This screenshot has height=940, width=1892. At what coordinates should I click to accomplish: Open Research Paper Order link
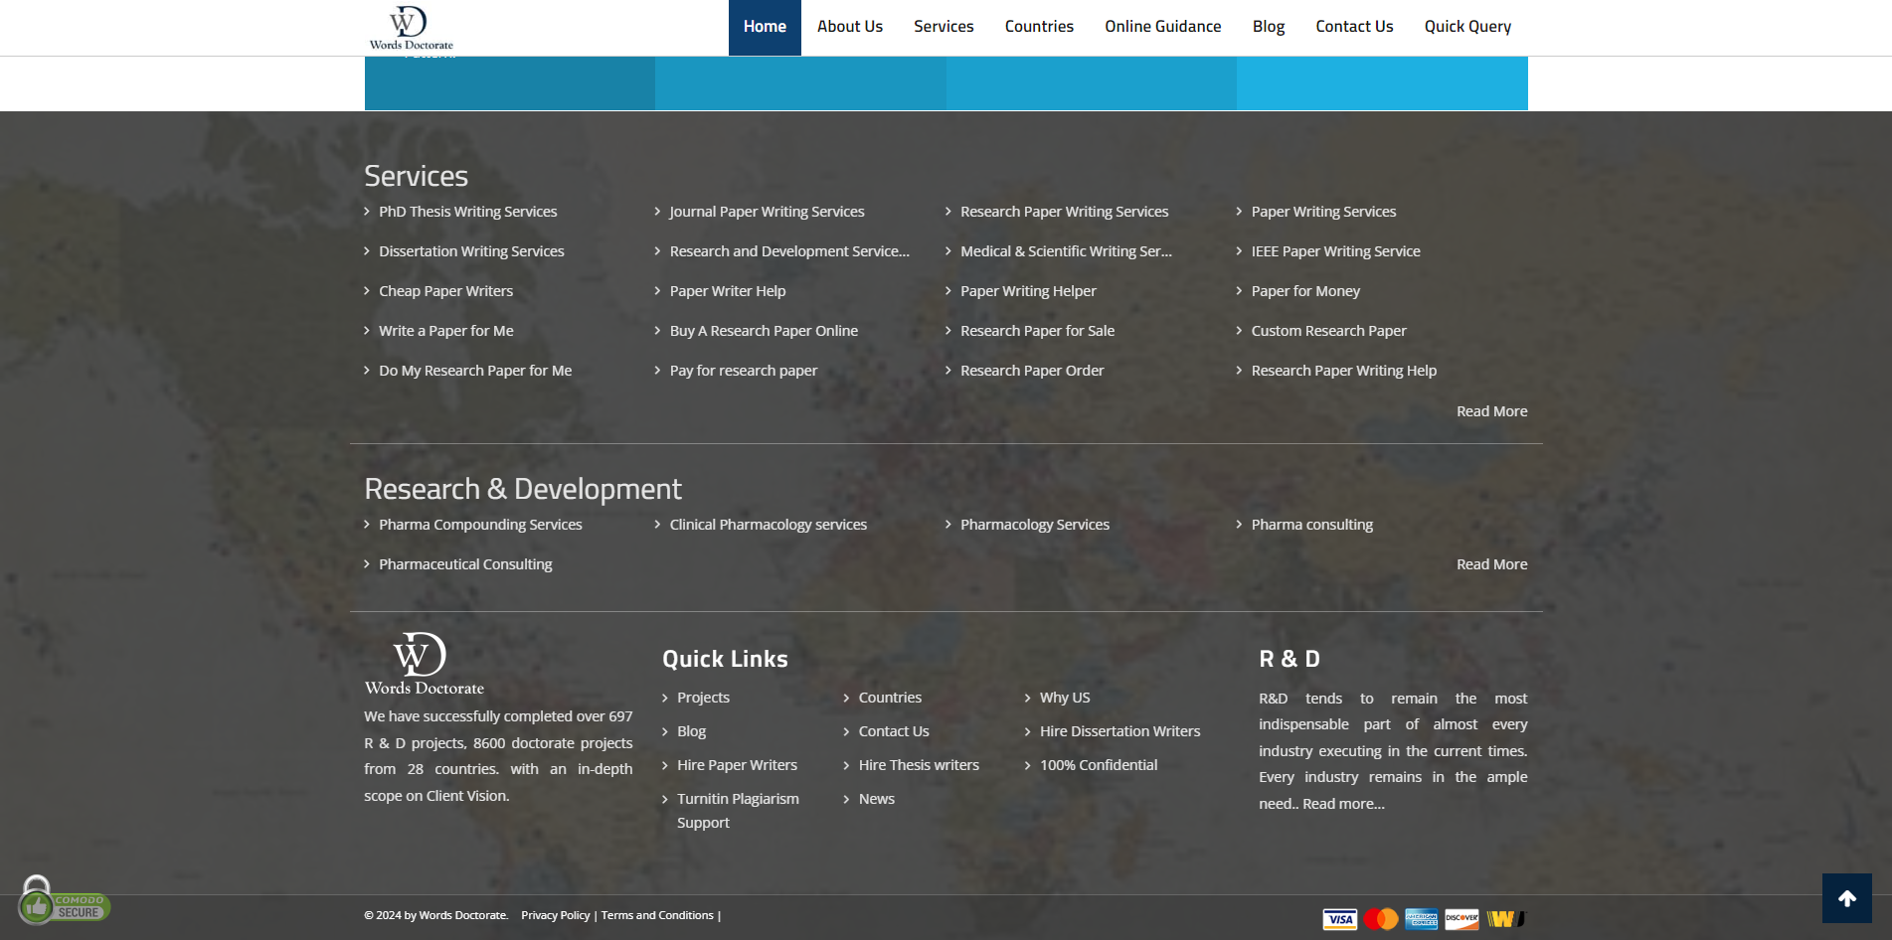click(x=1032, y=371)
